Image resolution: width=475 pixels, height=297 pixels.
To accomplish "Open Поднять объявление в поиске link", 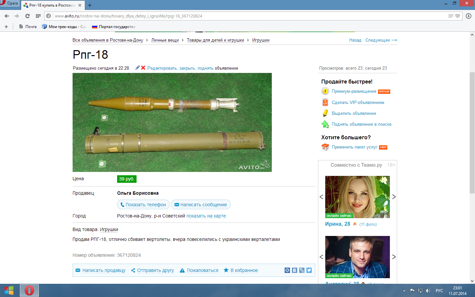I will coord(362,124).
